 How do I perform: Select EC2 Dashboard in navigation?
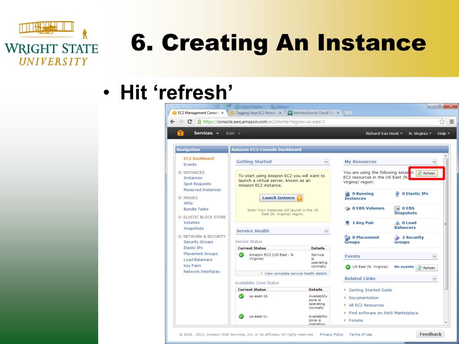coord(199,159)
